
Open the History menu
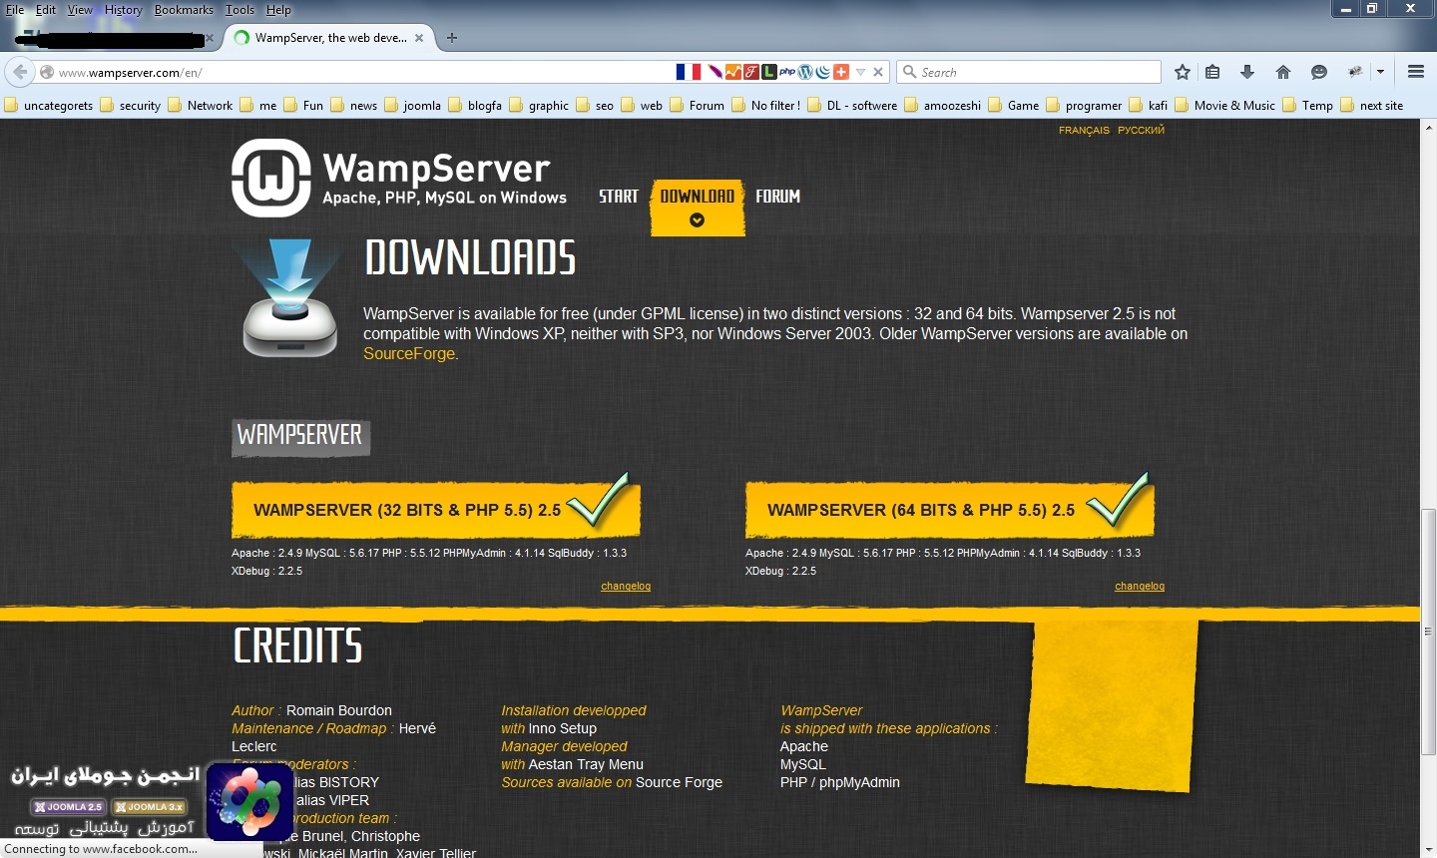tap(123, 10)
